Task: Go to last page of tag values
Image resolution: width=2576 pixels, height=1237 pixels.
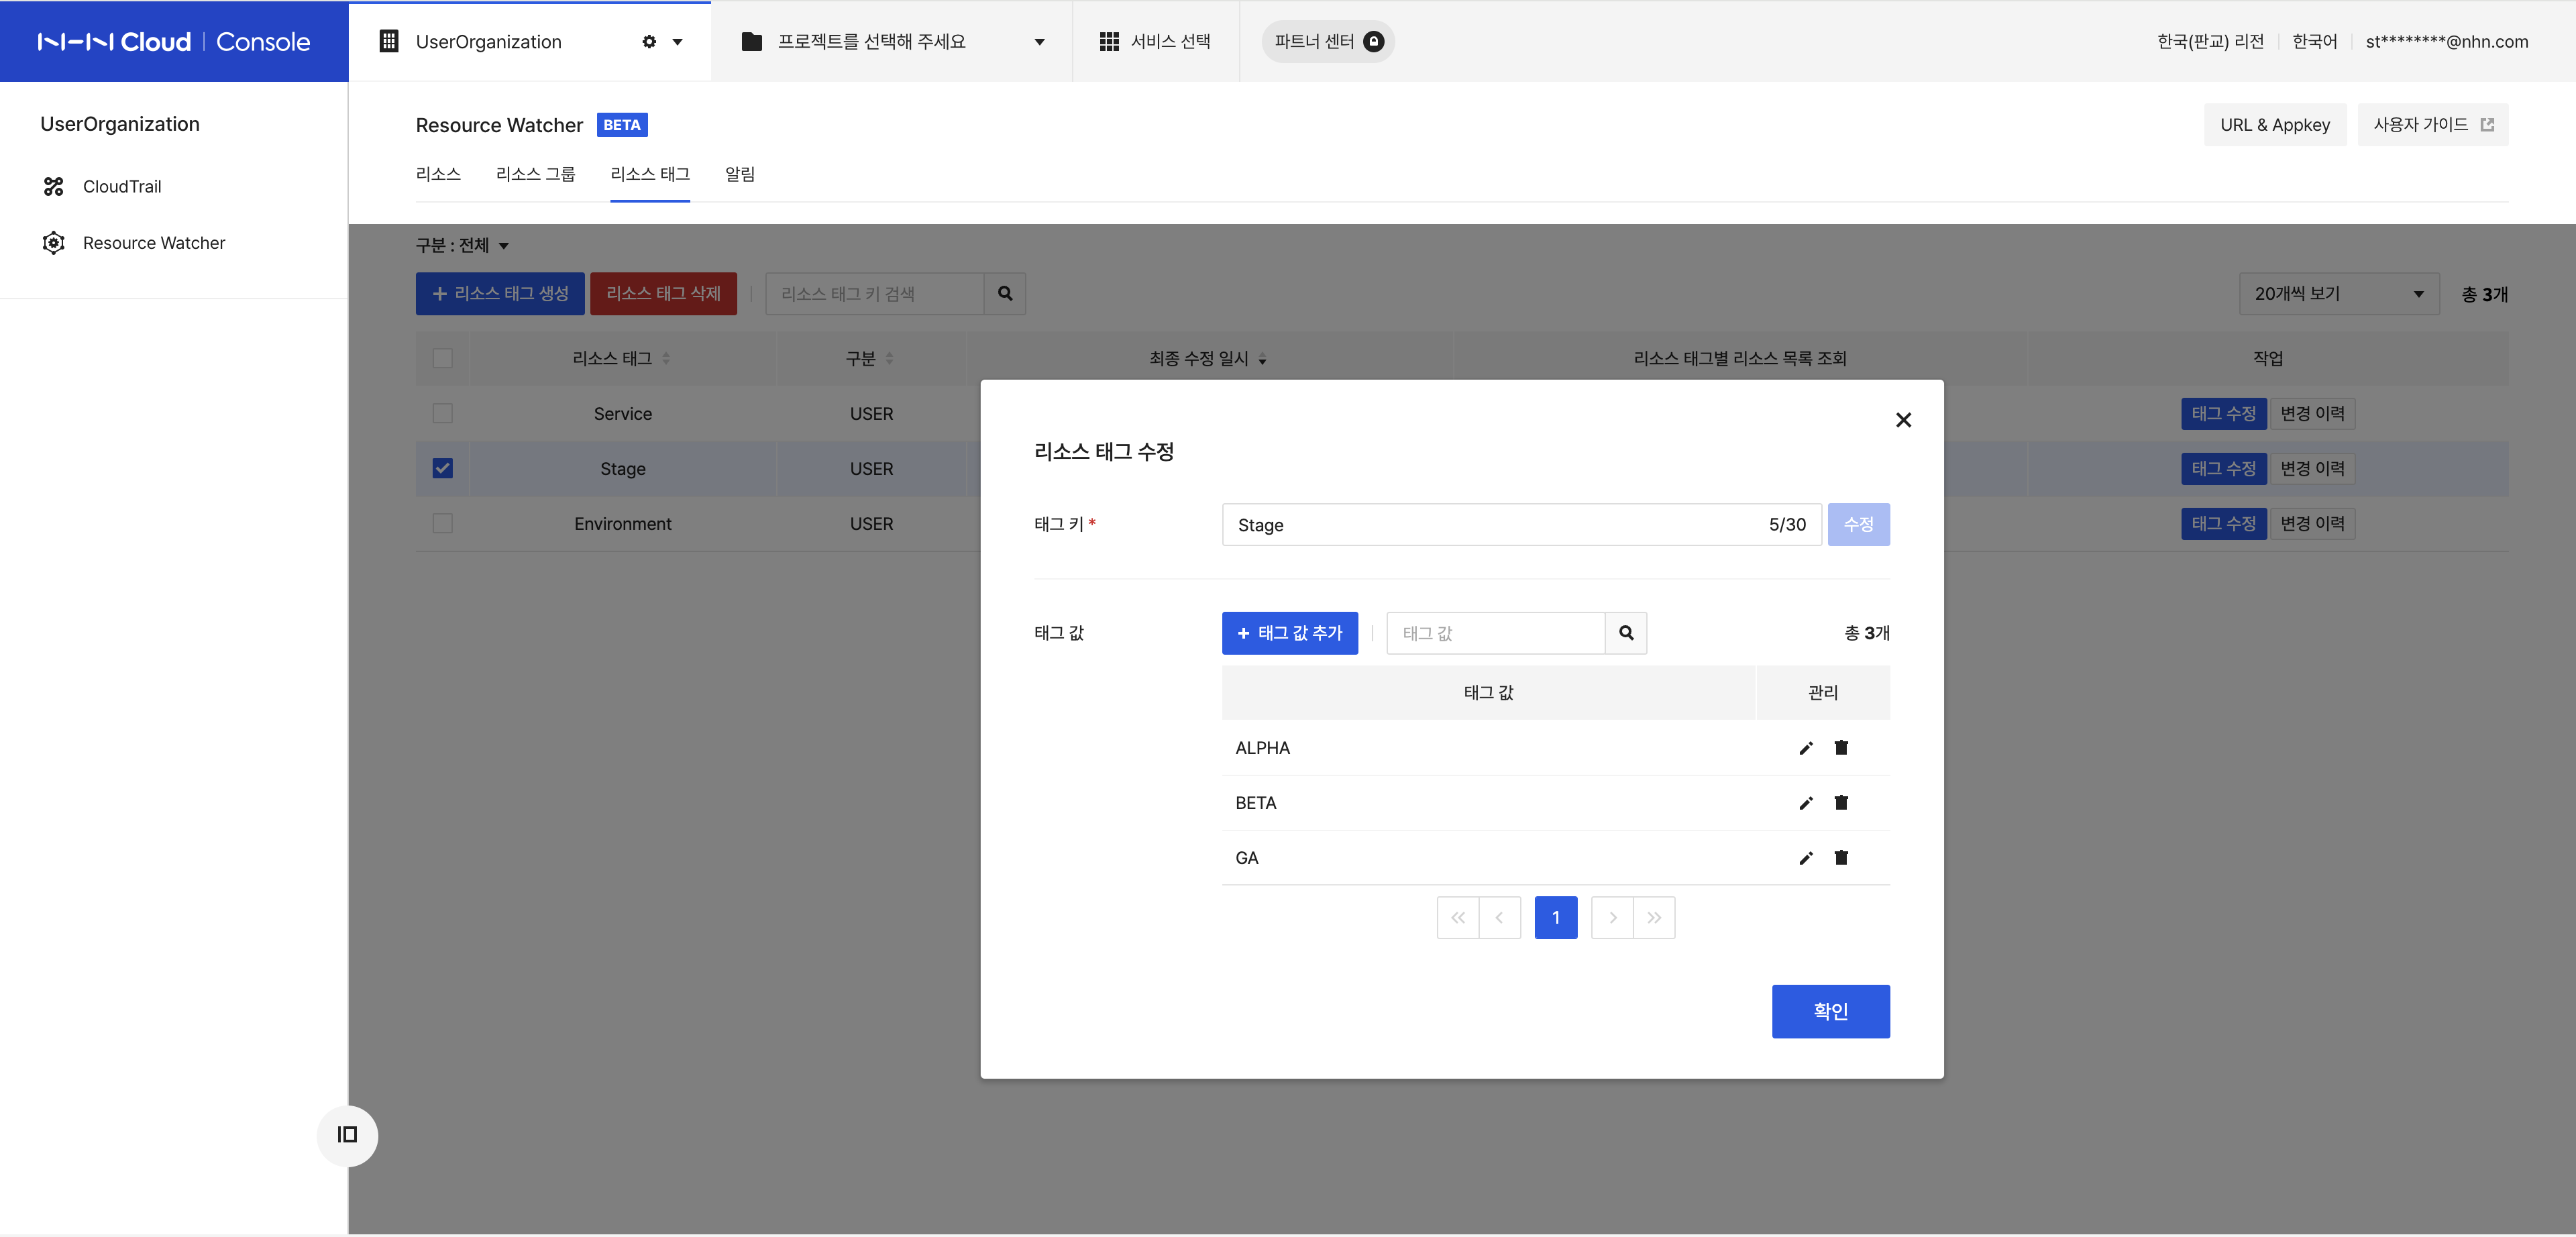Action: tap(1655, 918)
